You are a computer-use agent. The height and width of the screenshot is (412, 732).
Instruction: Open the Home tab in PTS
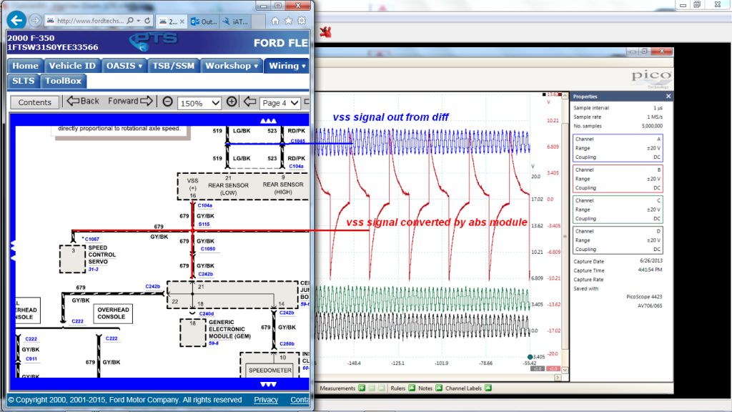pos(25,66)
